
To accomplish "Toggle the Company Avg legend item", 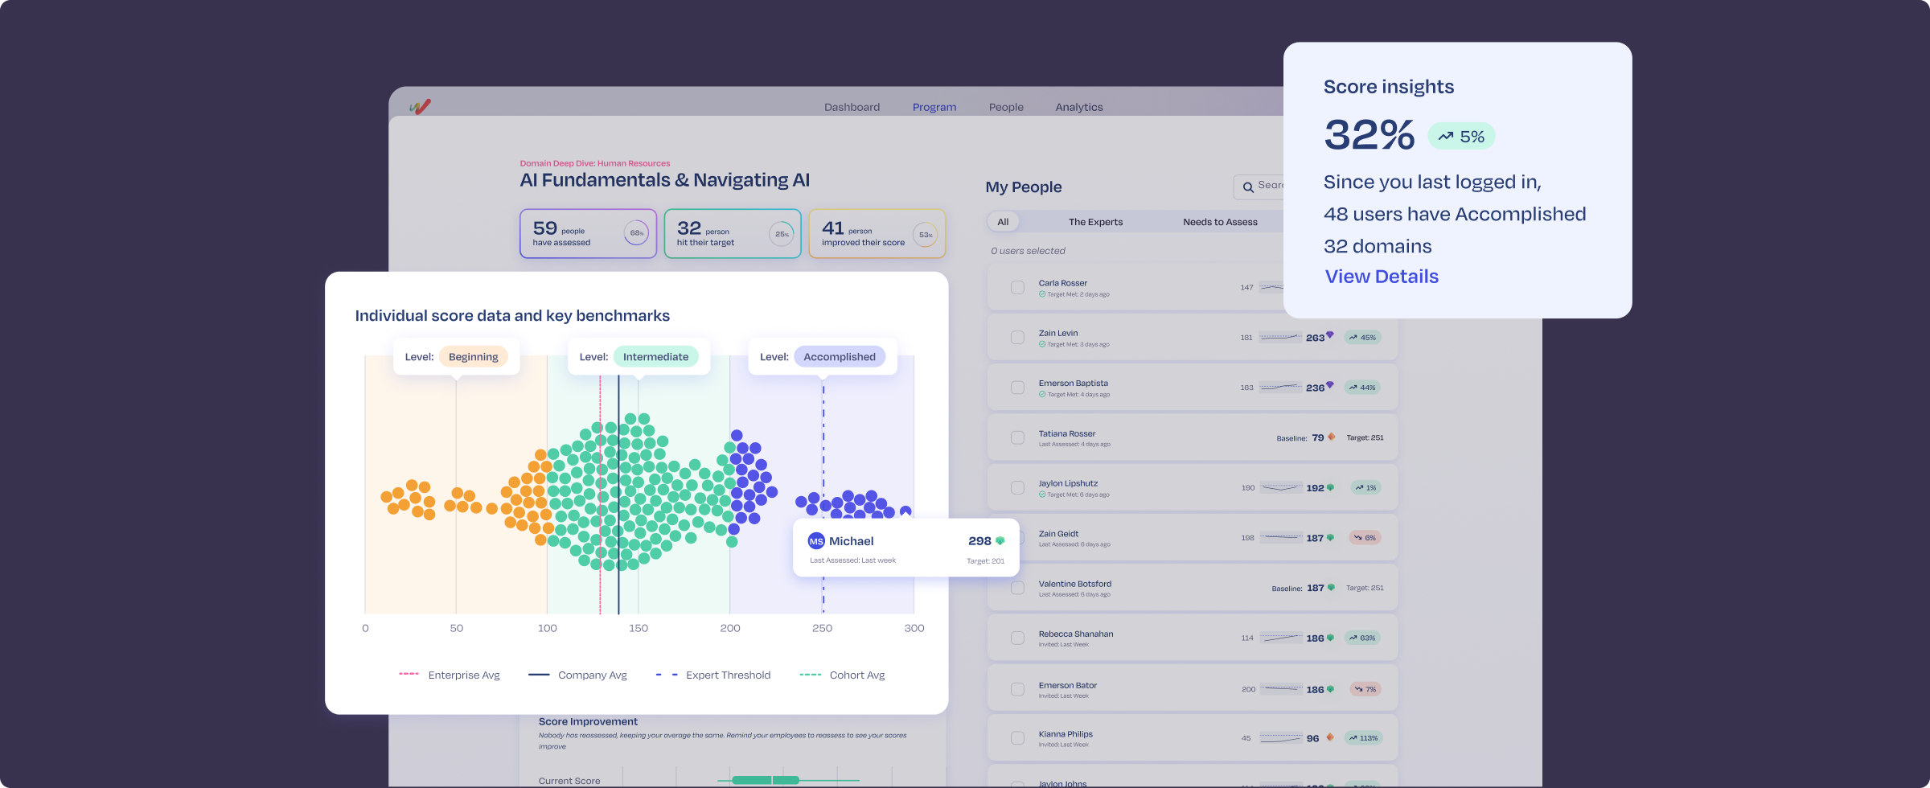I will pyautogui.click(x=577, y=675).
